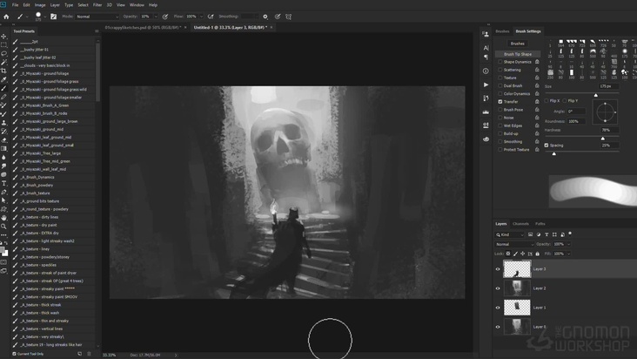Enable Texture checkbox in Brush Settings
Viewport: 637px width, 359px height.
click(500, 78)
